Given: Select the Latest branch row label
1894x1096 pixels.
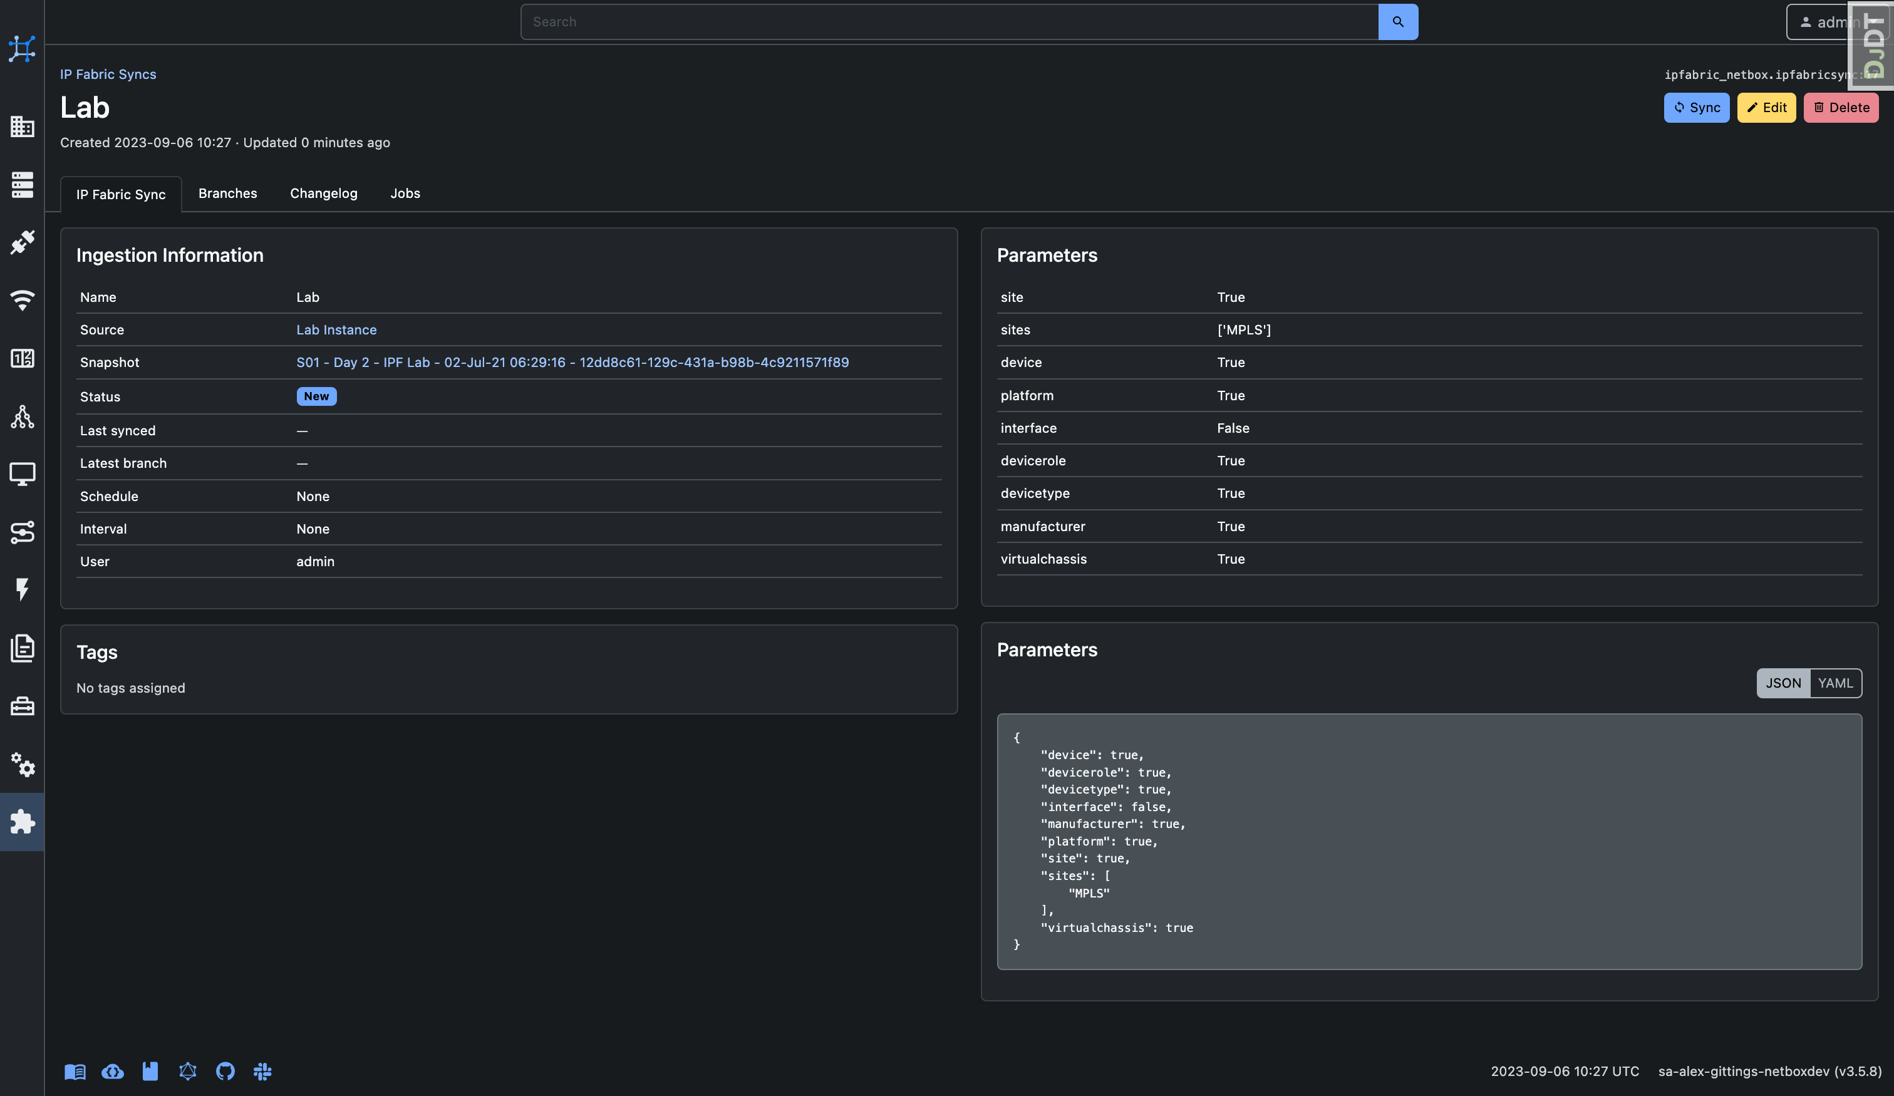Looking at the screenshot, I should [123, 463].
